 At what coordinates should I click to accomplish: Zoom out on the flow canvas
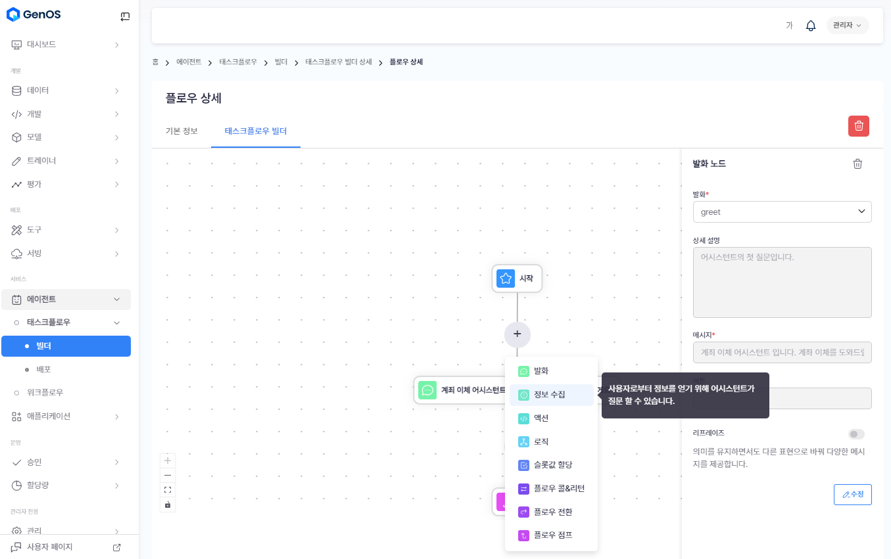click(168, 475)
